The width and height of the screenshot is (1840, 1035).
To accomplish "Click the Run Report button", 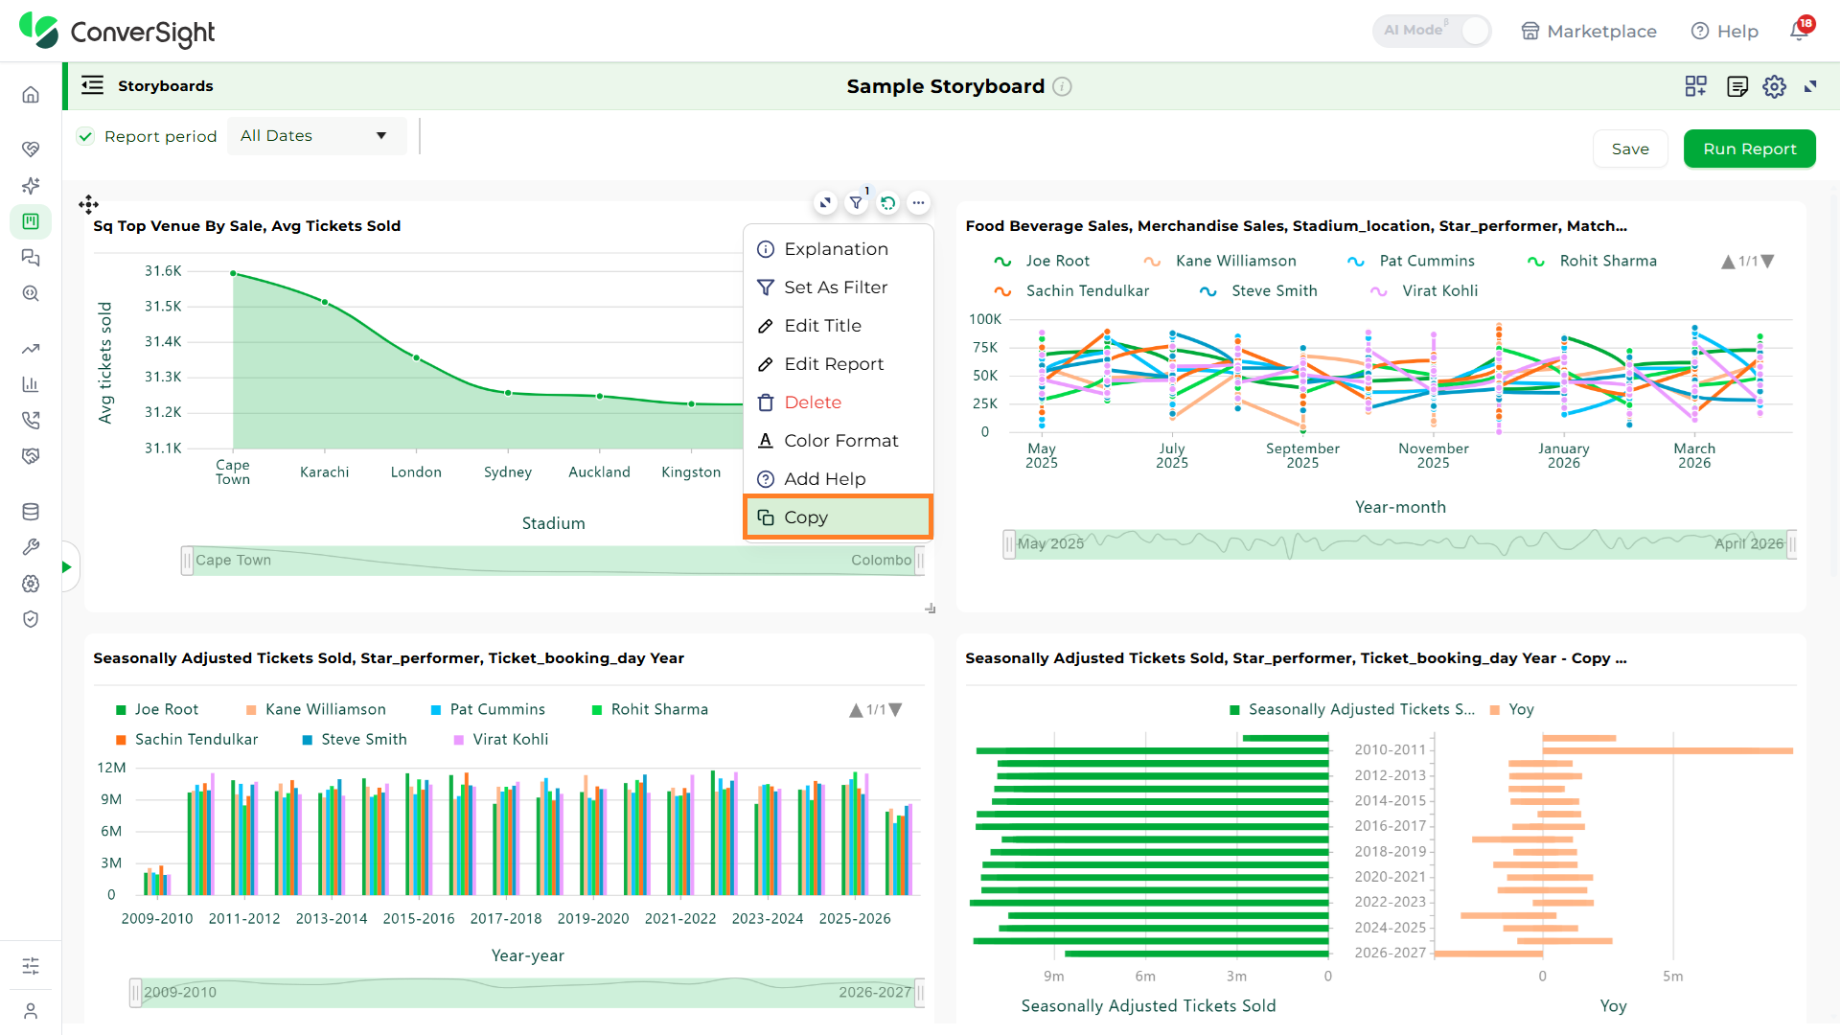I will [x=1749, y=149].
